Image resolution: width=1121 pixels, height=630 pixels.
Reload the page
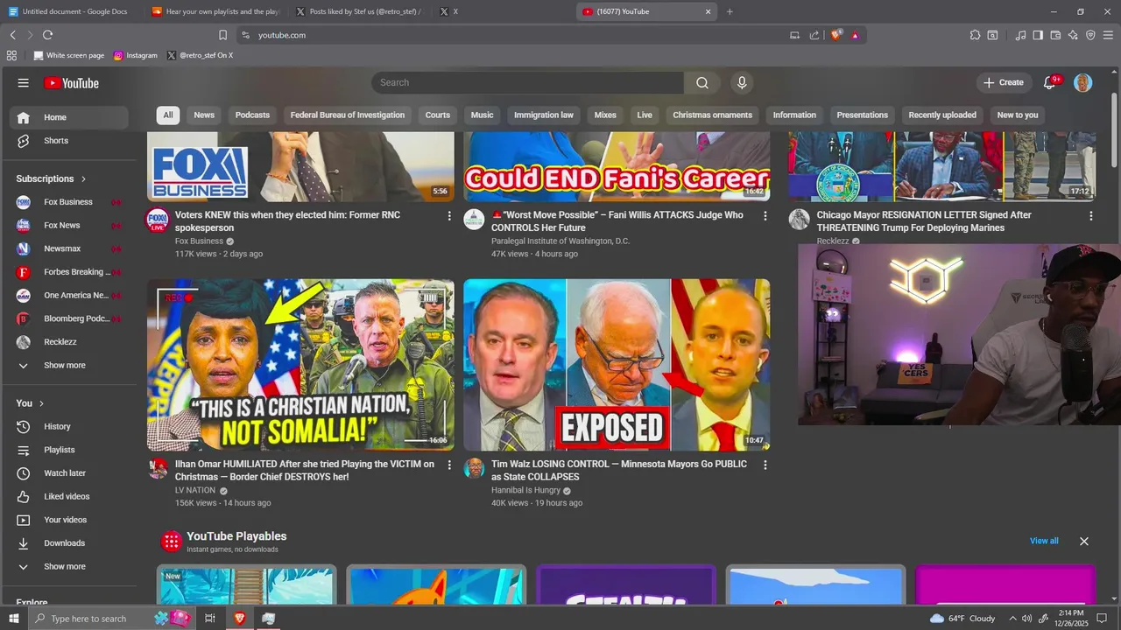(x=47, y=35)
